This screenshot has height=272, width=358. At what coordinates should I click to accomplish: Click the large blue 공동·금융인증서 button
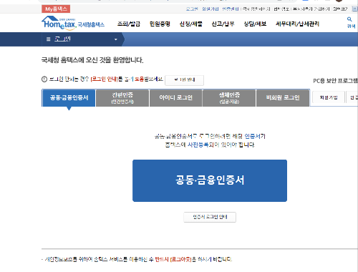pyautogui.click(x=210, y=180)
